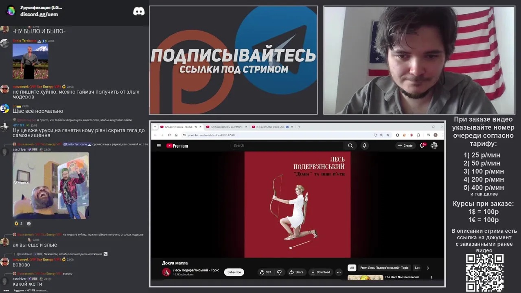Go back in the browser
This screenshot has width=521, height=293.
tap(155, 135)
